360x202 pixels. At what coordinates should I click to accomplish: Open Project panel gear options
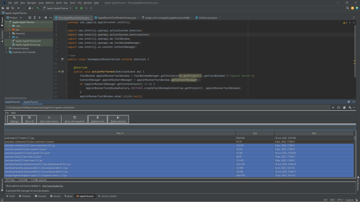46,18
